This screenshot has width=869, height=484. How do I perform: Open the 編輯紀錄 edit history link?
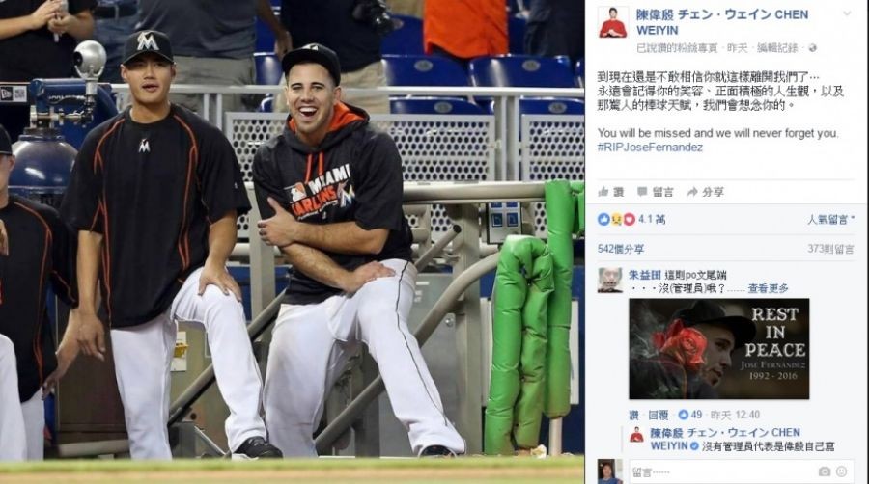(x=777, y=48)
